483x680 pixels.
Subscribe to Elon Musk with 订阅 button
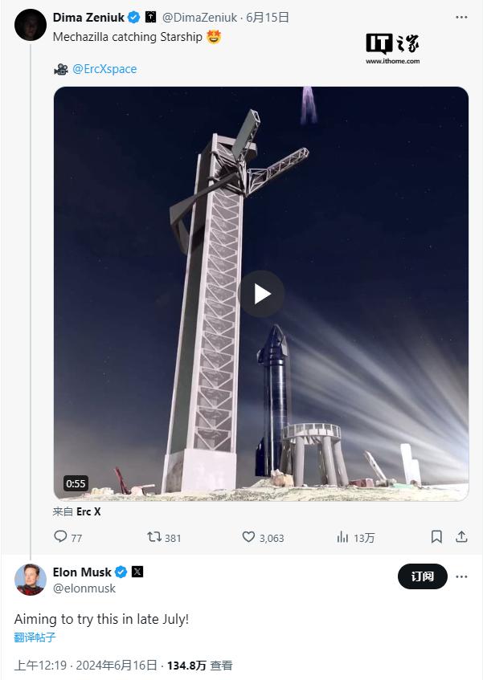423,576
